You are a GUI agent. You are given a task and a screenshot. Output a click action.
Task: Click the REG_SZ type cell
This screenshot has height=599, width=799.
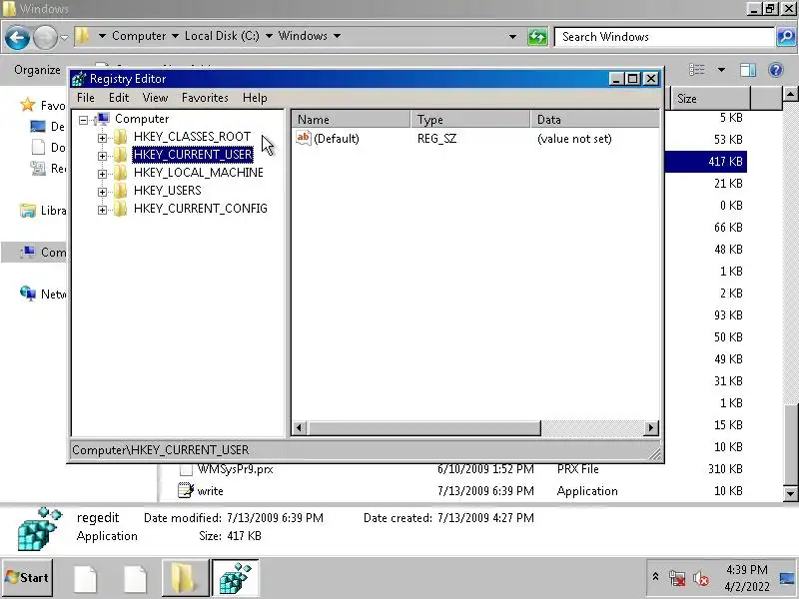click(436, 139)
